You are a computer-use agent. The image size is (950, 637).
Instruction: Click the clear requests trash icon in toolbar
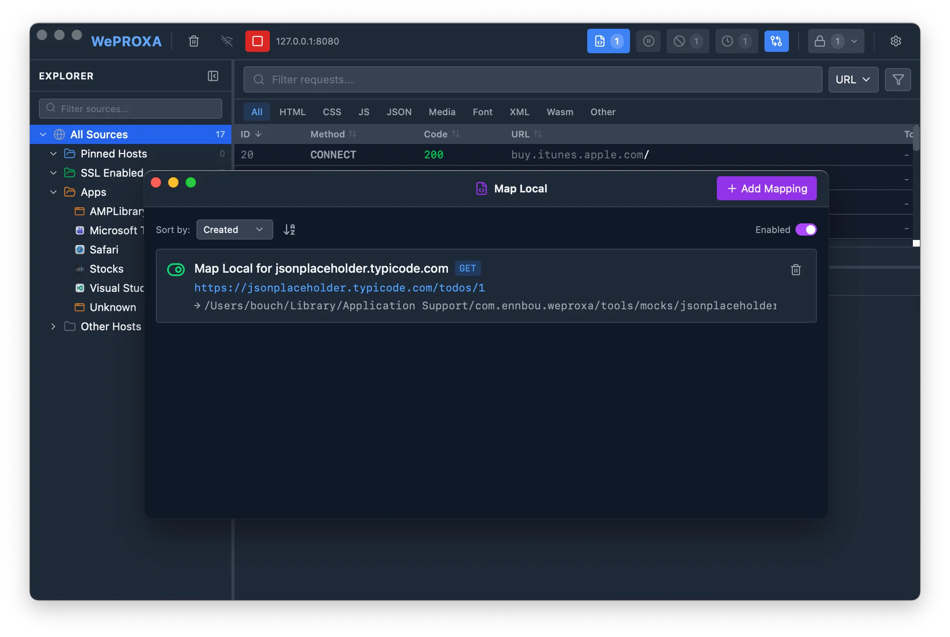pos(194,41)
